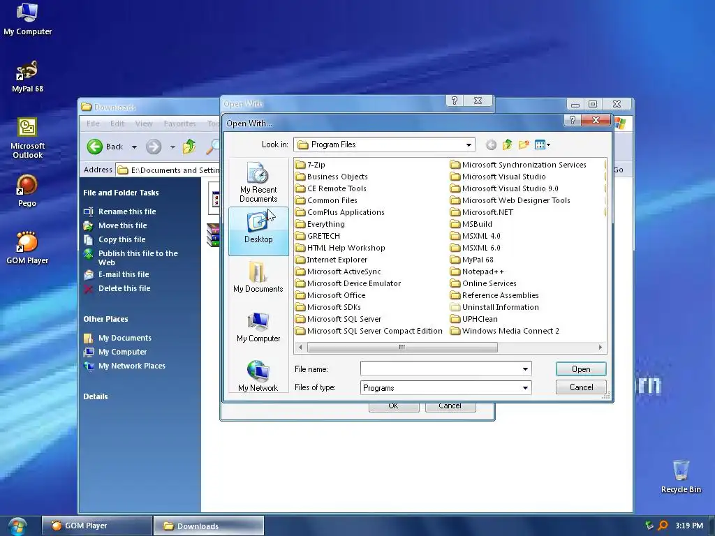Open the Favorites menu in Downloads window
Screen dimensions: 715x536
pos(179,124)
